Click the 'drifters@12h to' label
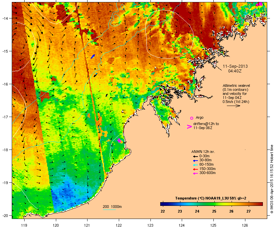The width and height of the screenshot is (276, 228). click(x=206, y=124)
